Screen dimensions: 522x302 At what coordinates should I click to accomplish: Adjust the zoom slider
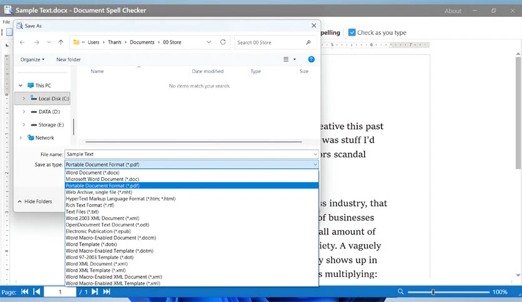[433, 292]
